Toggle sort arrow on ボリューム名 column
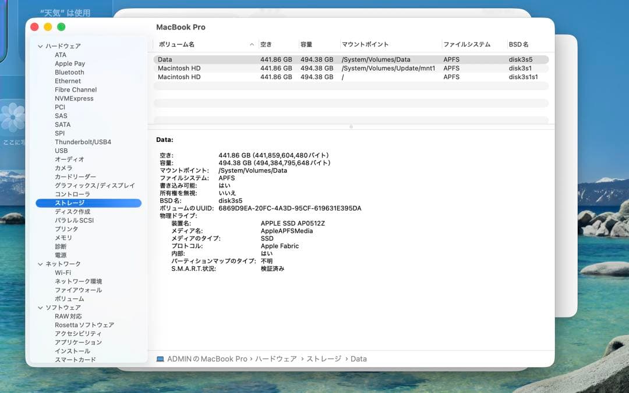The width and height of the screenshot is (629, 393). [252, 44]
